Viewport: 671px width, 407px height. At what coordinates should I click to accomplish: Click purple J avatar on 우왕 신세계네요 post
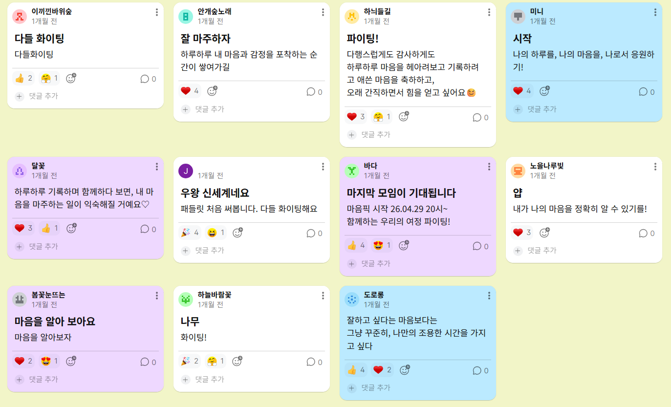[186, 171]
